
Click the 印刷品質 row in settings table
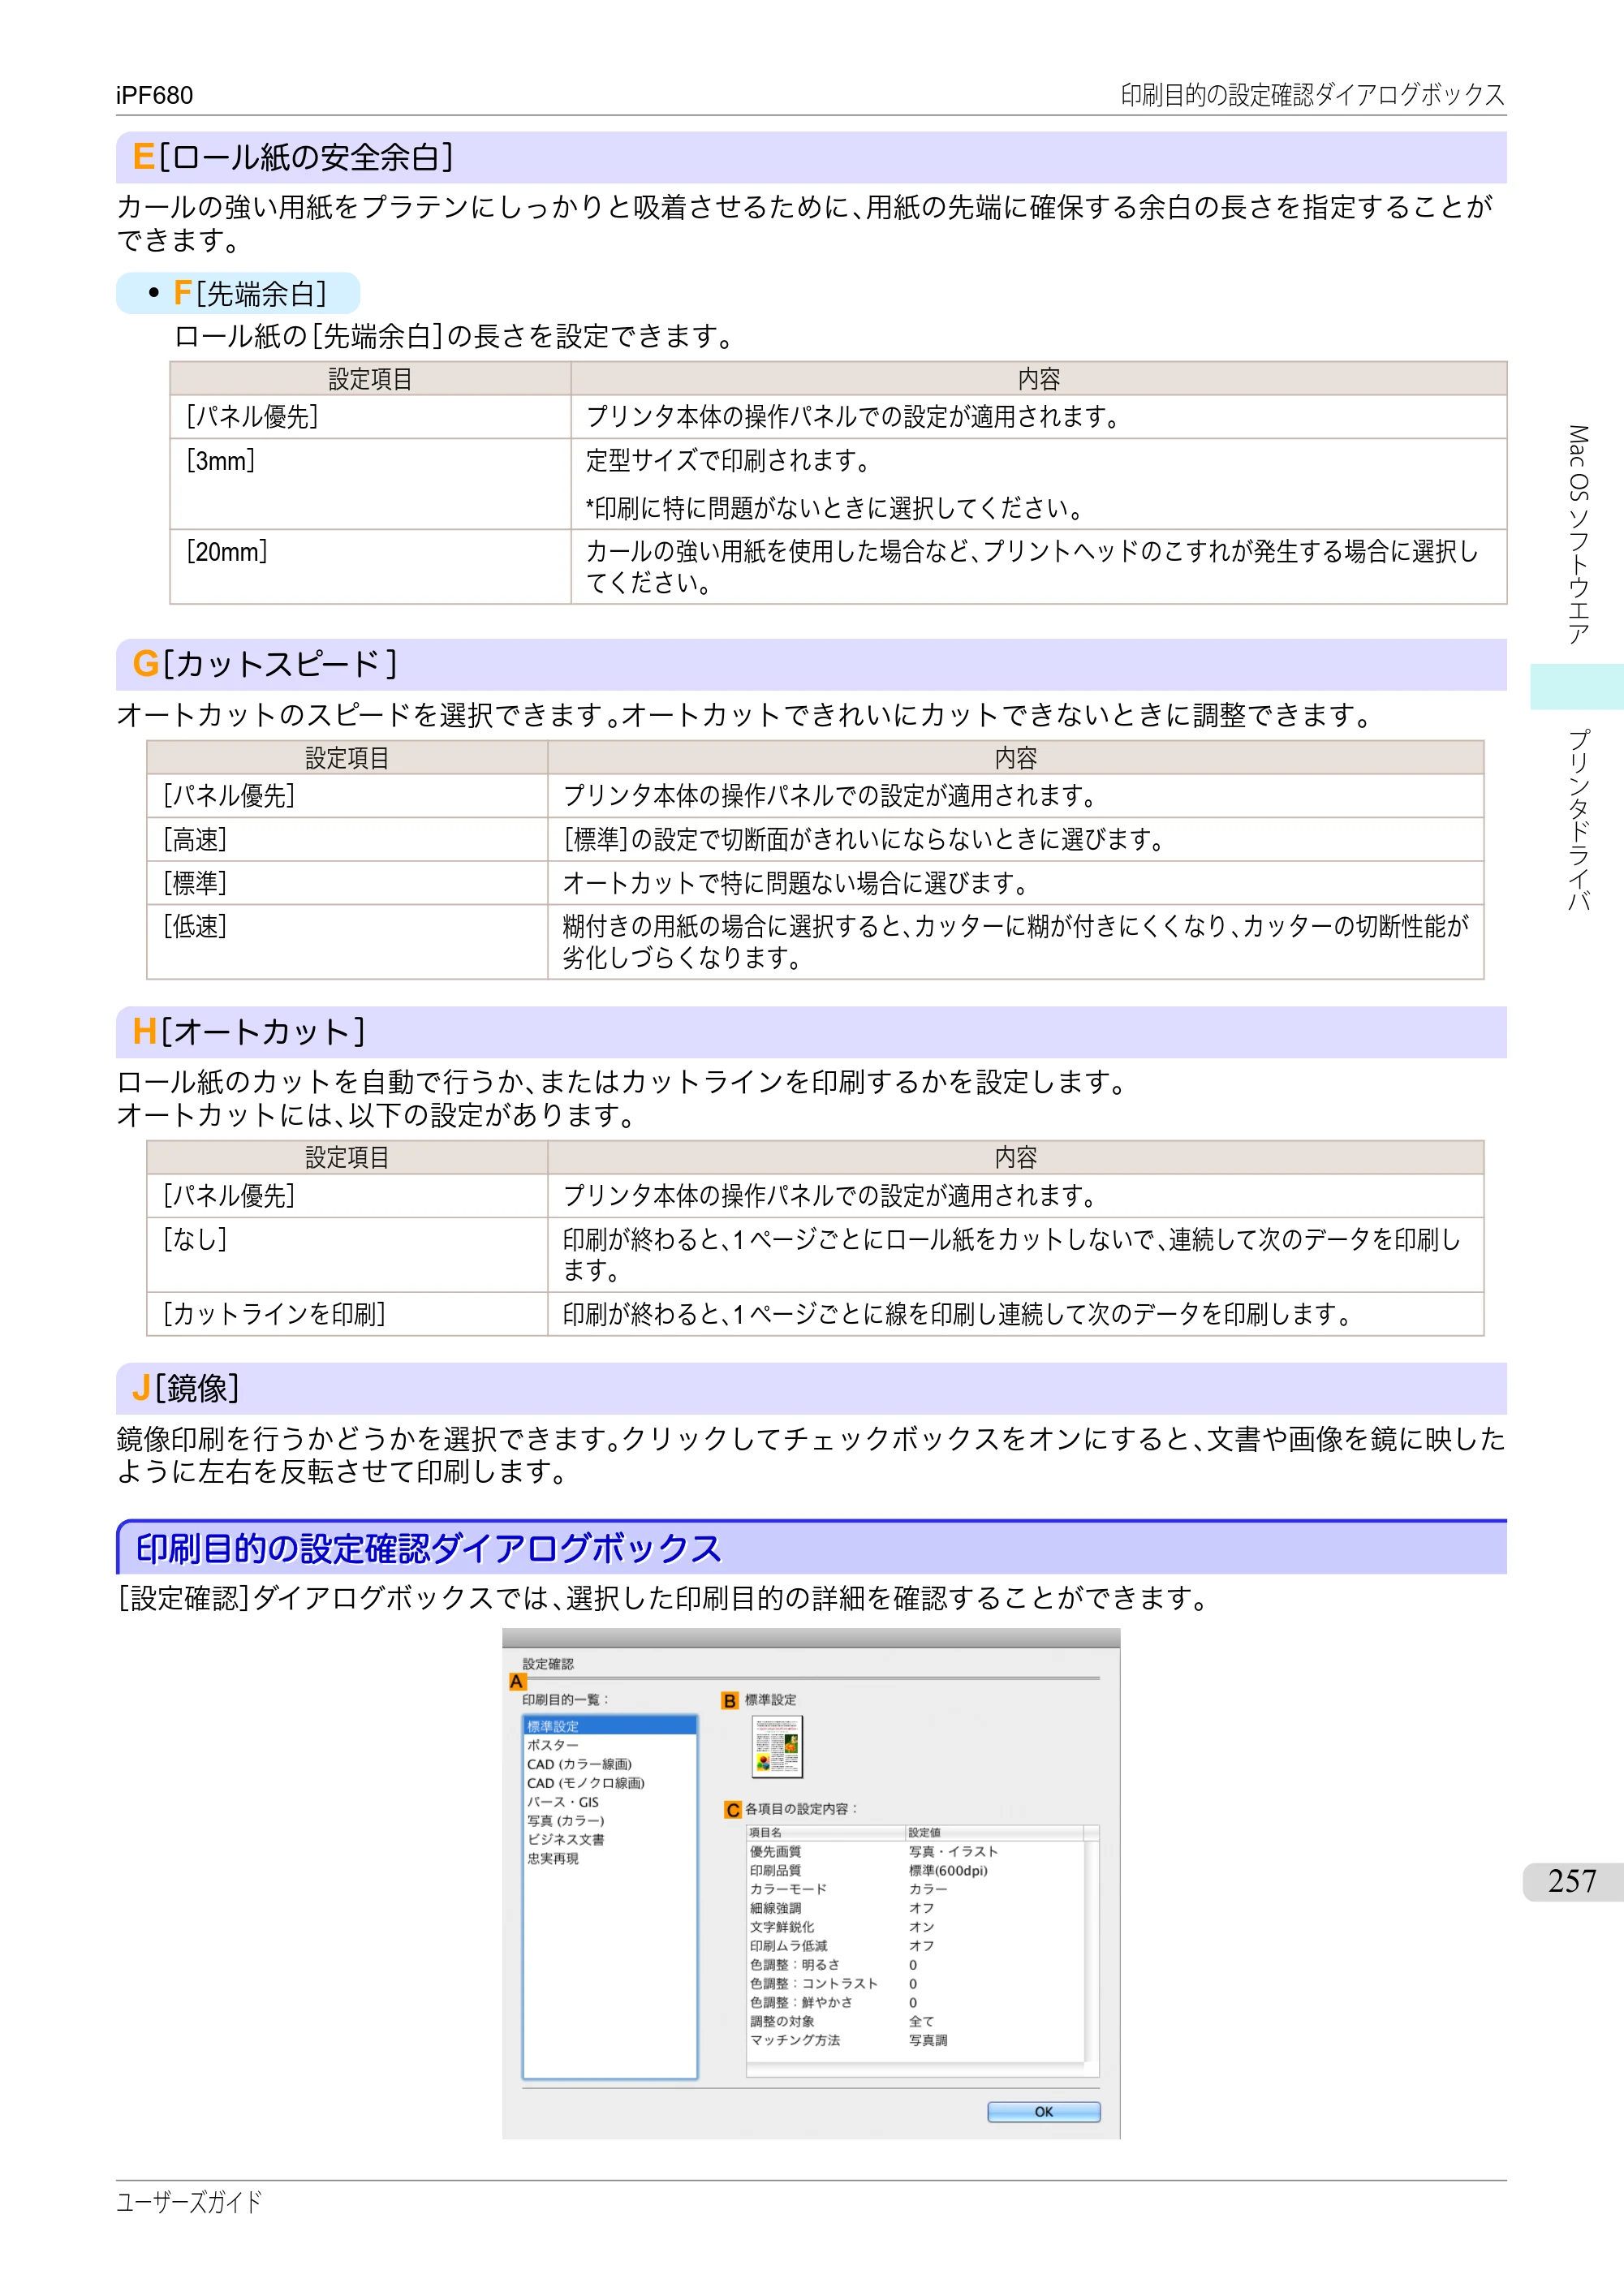click(915, 1870)
